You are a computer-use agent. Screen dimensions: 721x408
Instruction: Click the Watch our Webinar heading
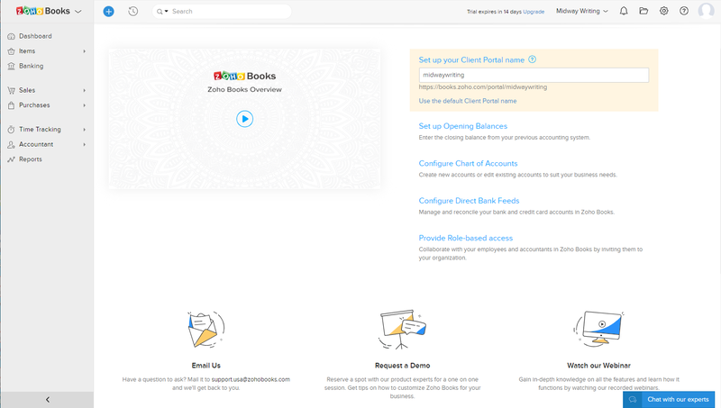click(598, 366)
